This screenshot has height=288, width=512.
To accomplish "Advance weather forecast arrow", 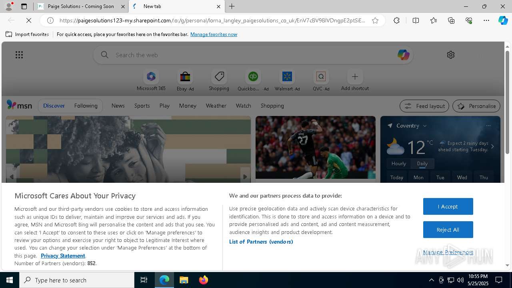I will point(492,146).
